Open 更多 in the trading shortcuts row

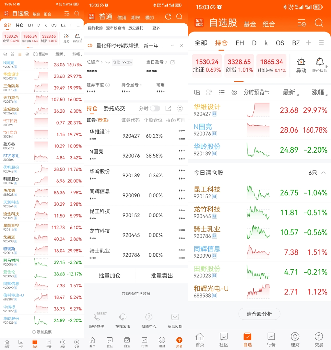(x=156, y=28)
